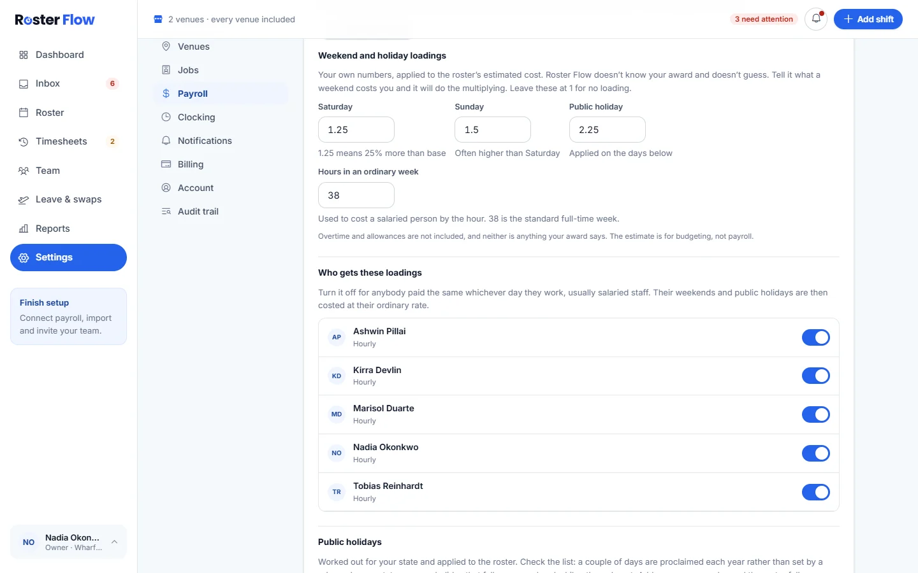
Task: Click the notifications bell icon
Action: (x=816, y=19)
